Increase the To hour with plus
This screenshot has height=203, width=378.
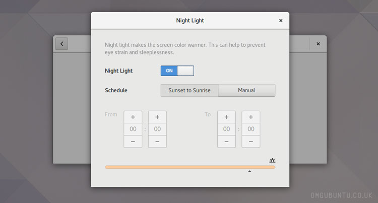coord(226,117)
